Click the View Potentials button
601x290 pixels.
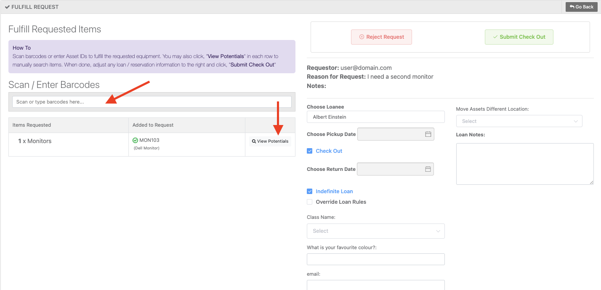click(x=270, y=141)
